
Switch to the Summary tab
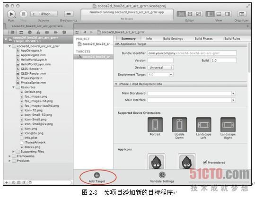[128, 38]
